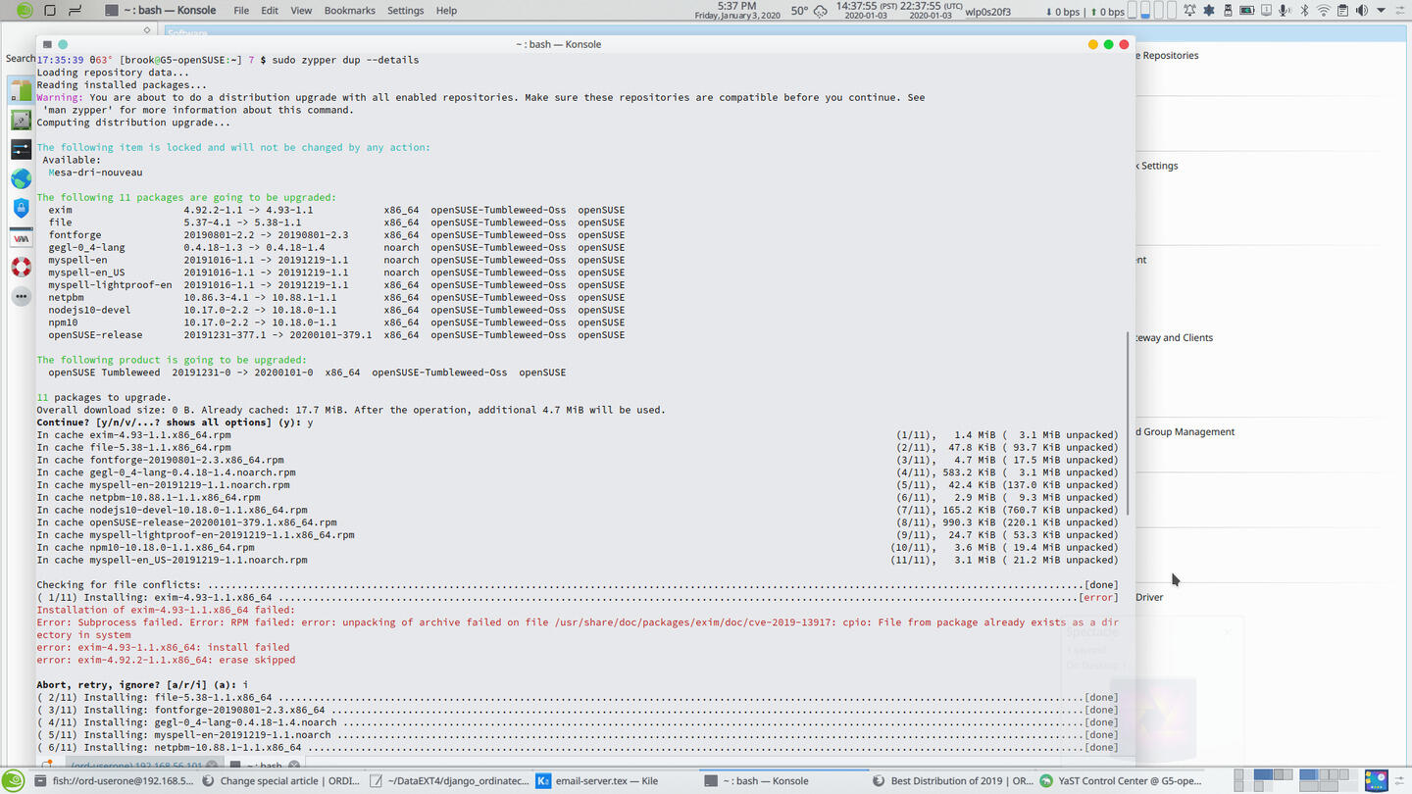Viewport: 1412px width, 794px height.
Task: Open the clipboard tray icon
Action: coord(1342,11)
